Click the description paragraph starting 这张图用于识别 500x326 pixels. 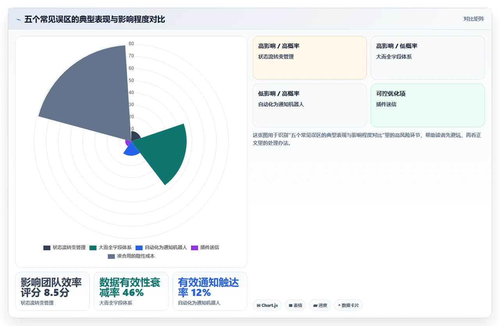coord(367,139)
